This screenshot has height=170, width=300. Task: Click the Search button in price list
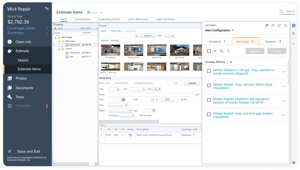(148, 36)
